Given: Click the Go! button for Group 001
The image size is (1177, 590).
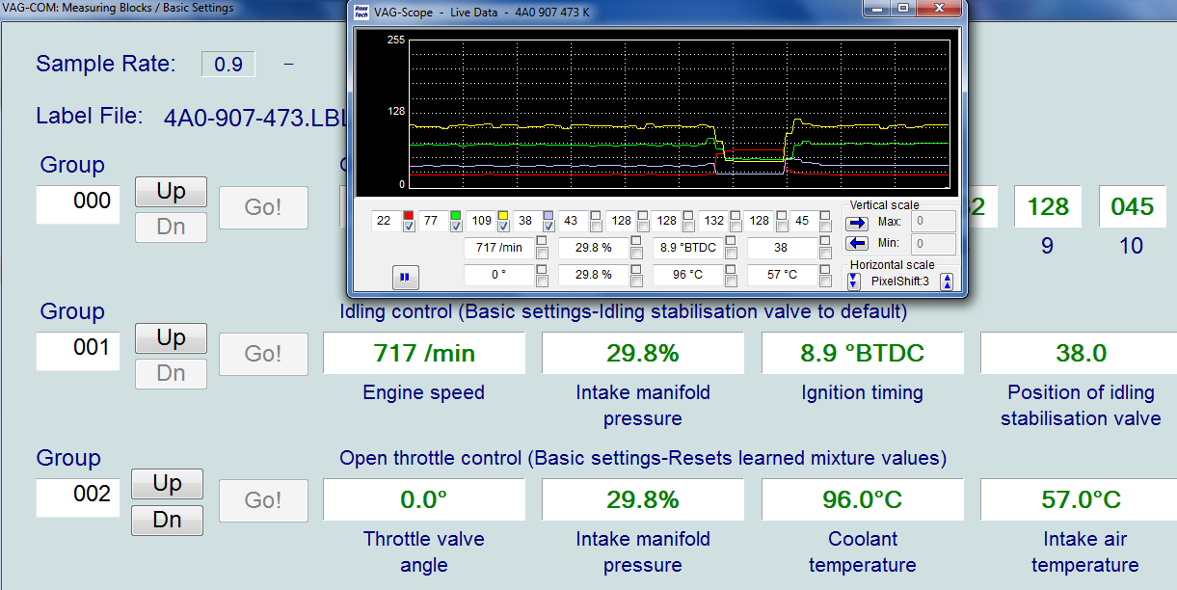Looking at the screenshot, I should click(263, 354).
